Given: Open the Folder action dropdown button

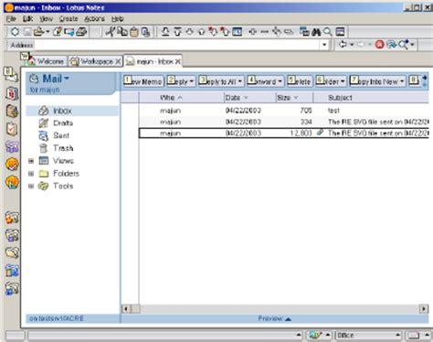Looking at the screenshot, I should click(x=331, y=81).
